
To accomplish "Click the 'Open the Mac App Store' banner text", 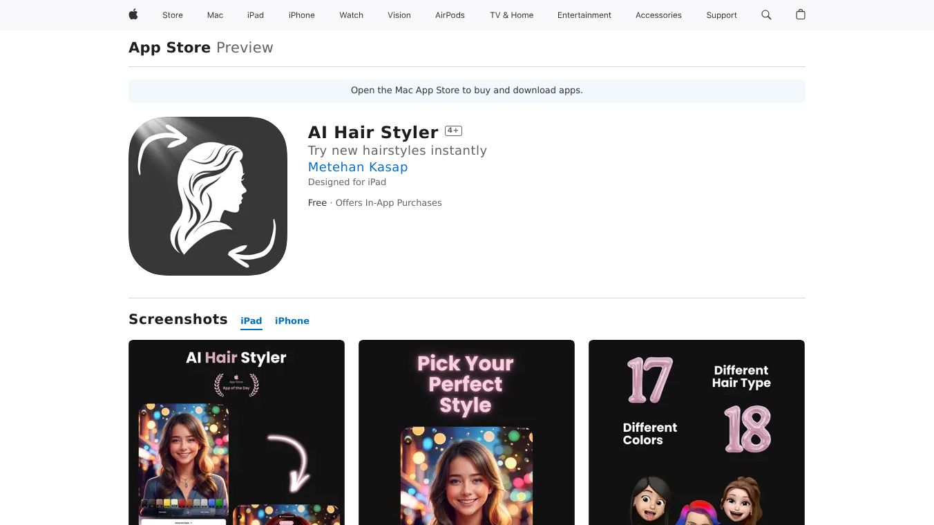I will click(467, 90).
